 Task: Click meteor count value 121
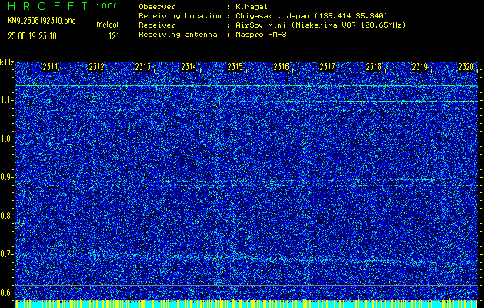point(114,36)
